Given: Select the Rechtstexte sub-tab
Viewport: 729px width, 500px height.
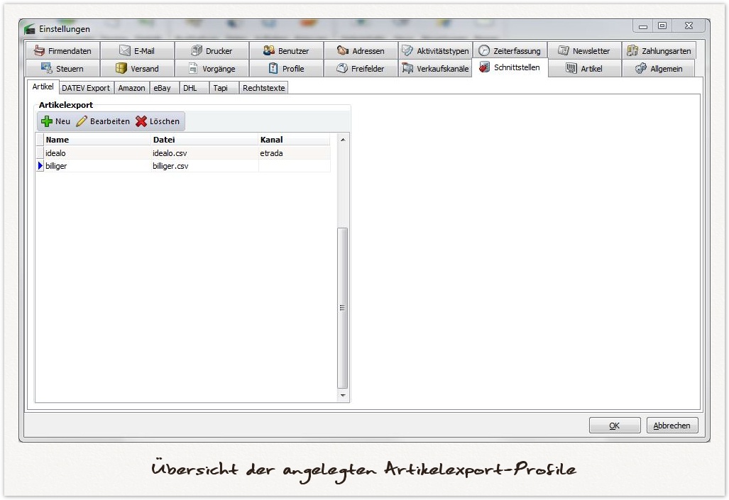Looking at the screenshot, I should pyautogui.click(x=263, y=88).
